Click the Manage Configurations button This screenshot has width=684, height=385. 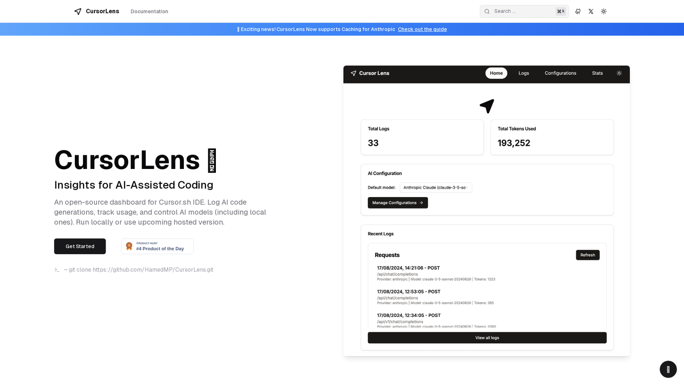[398, 203]
